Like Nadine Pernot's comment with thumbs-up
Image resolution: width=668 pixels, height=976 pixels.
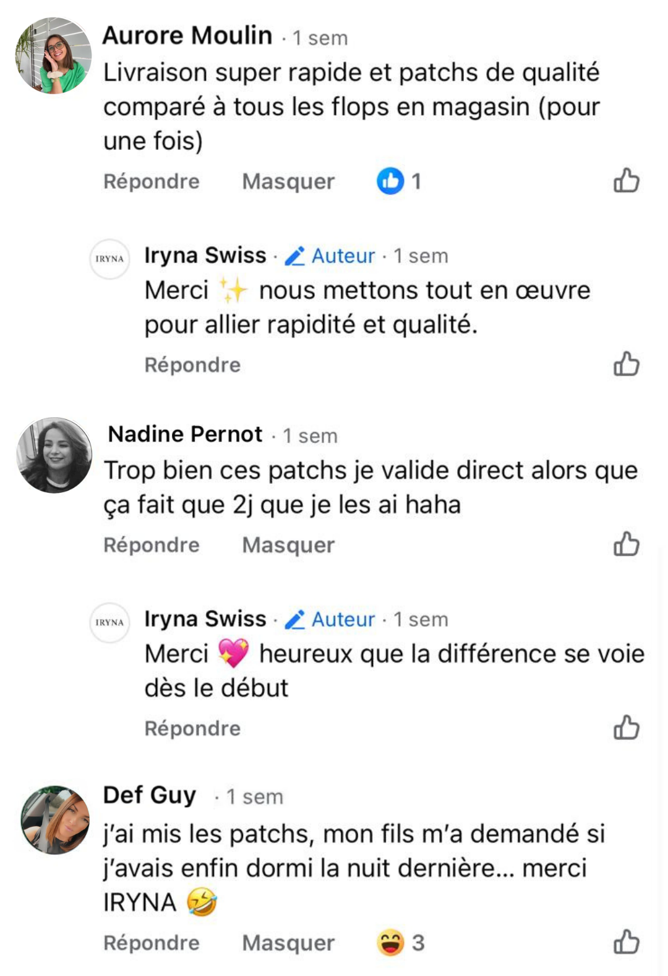(626, 544)
